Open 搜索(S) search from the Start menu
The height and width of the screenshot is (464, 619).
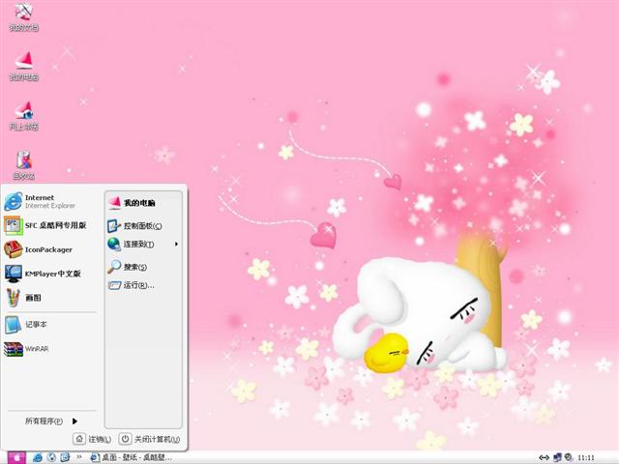133,267
